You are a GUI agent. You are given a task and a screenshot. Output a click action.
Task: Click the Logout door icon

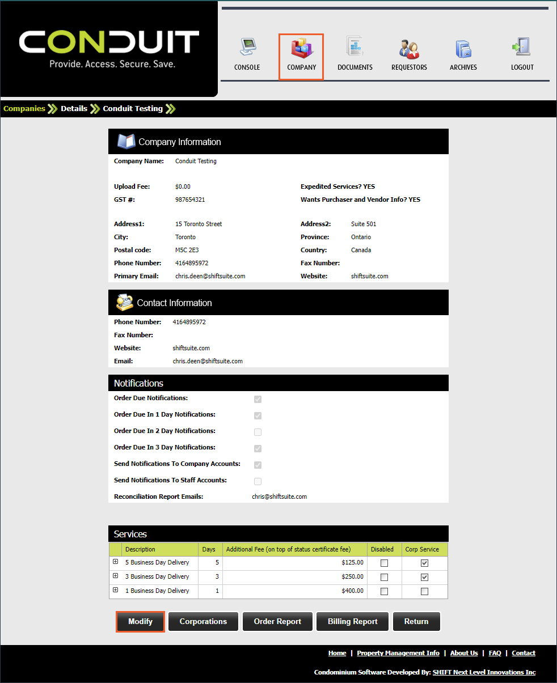point(521,47)
